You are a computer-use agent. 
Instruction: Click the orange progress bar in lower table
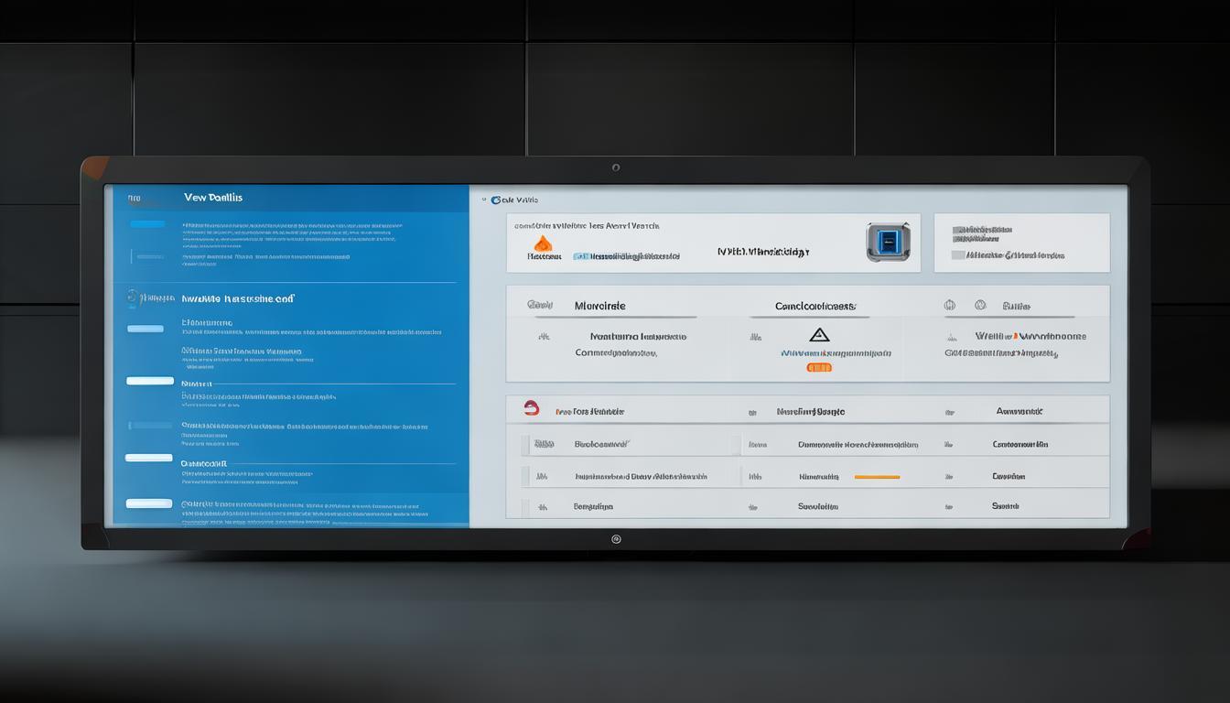[877, 477]
